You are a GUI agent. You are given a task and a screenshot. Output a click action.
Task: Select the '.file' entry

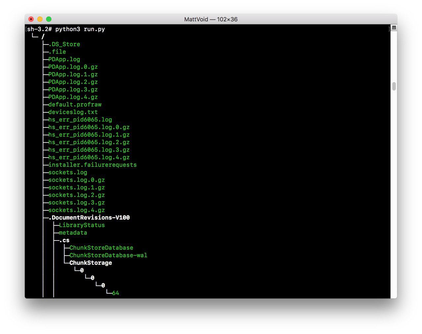pyautogui.click(x=57, y=52)
